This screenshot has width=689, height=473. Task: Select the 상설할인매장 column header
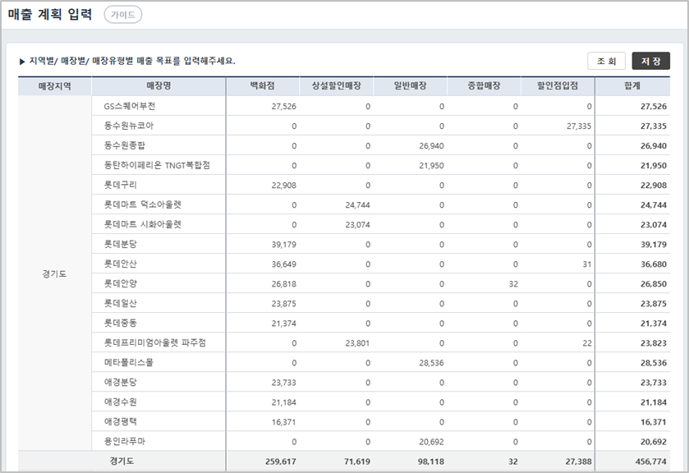point(336,86)
